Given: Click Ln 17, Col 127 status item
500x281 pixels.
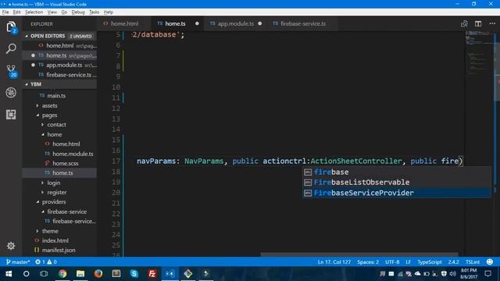Looking at the screenshot, I should click(x=334, y=262).
